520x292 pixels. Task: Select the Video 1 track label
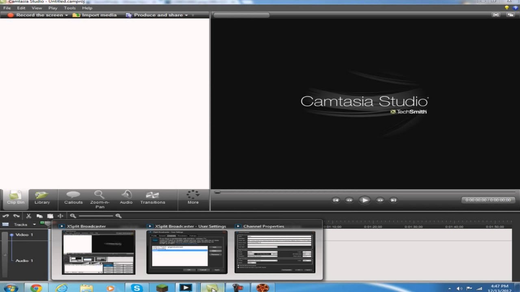coord(24,235)
